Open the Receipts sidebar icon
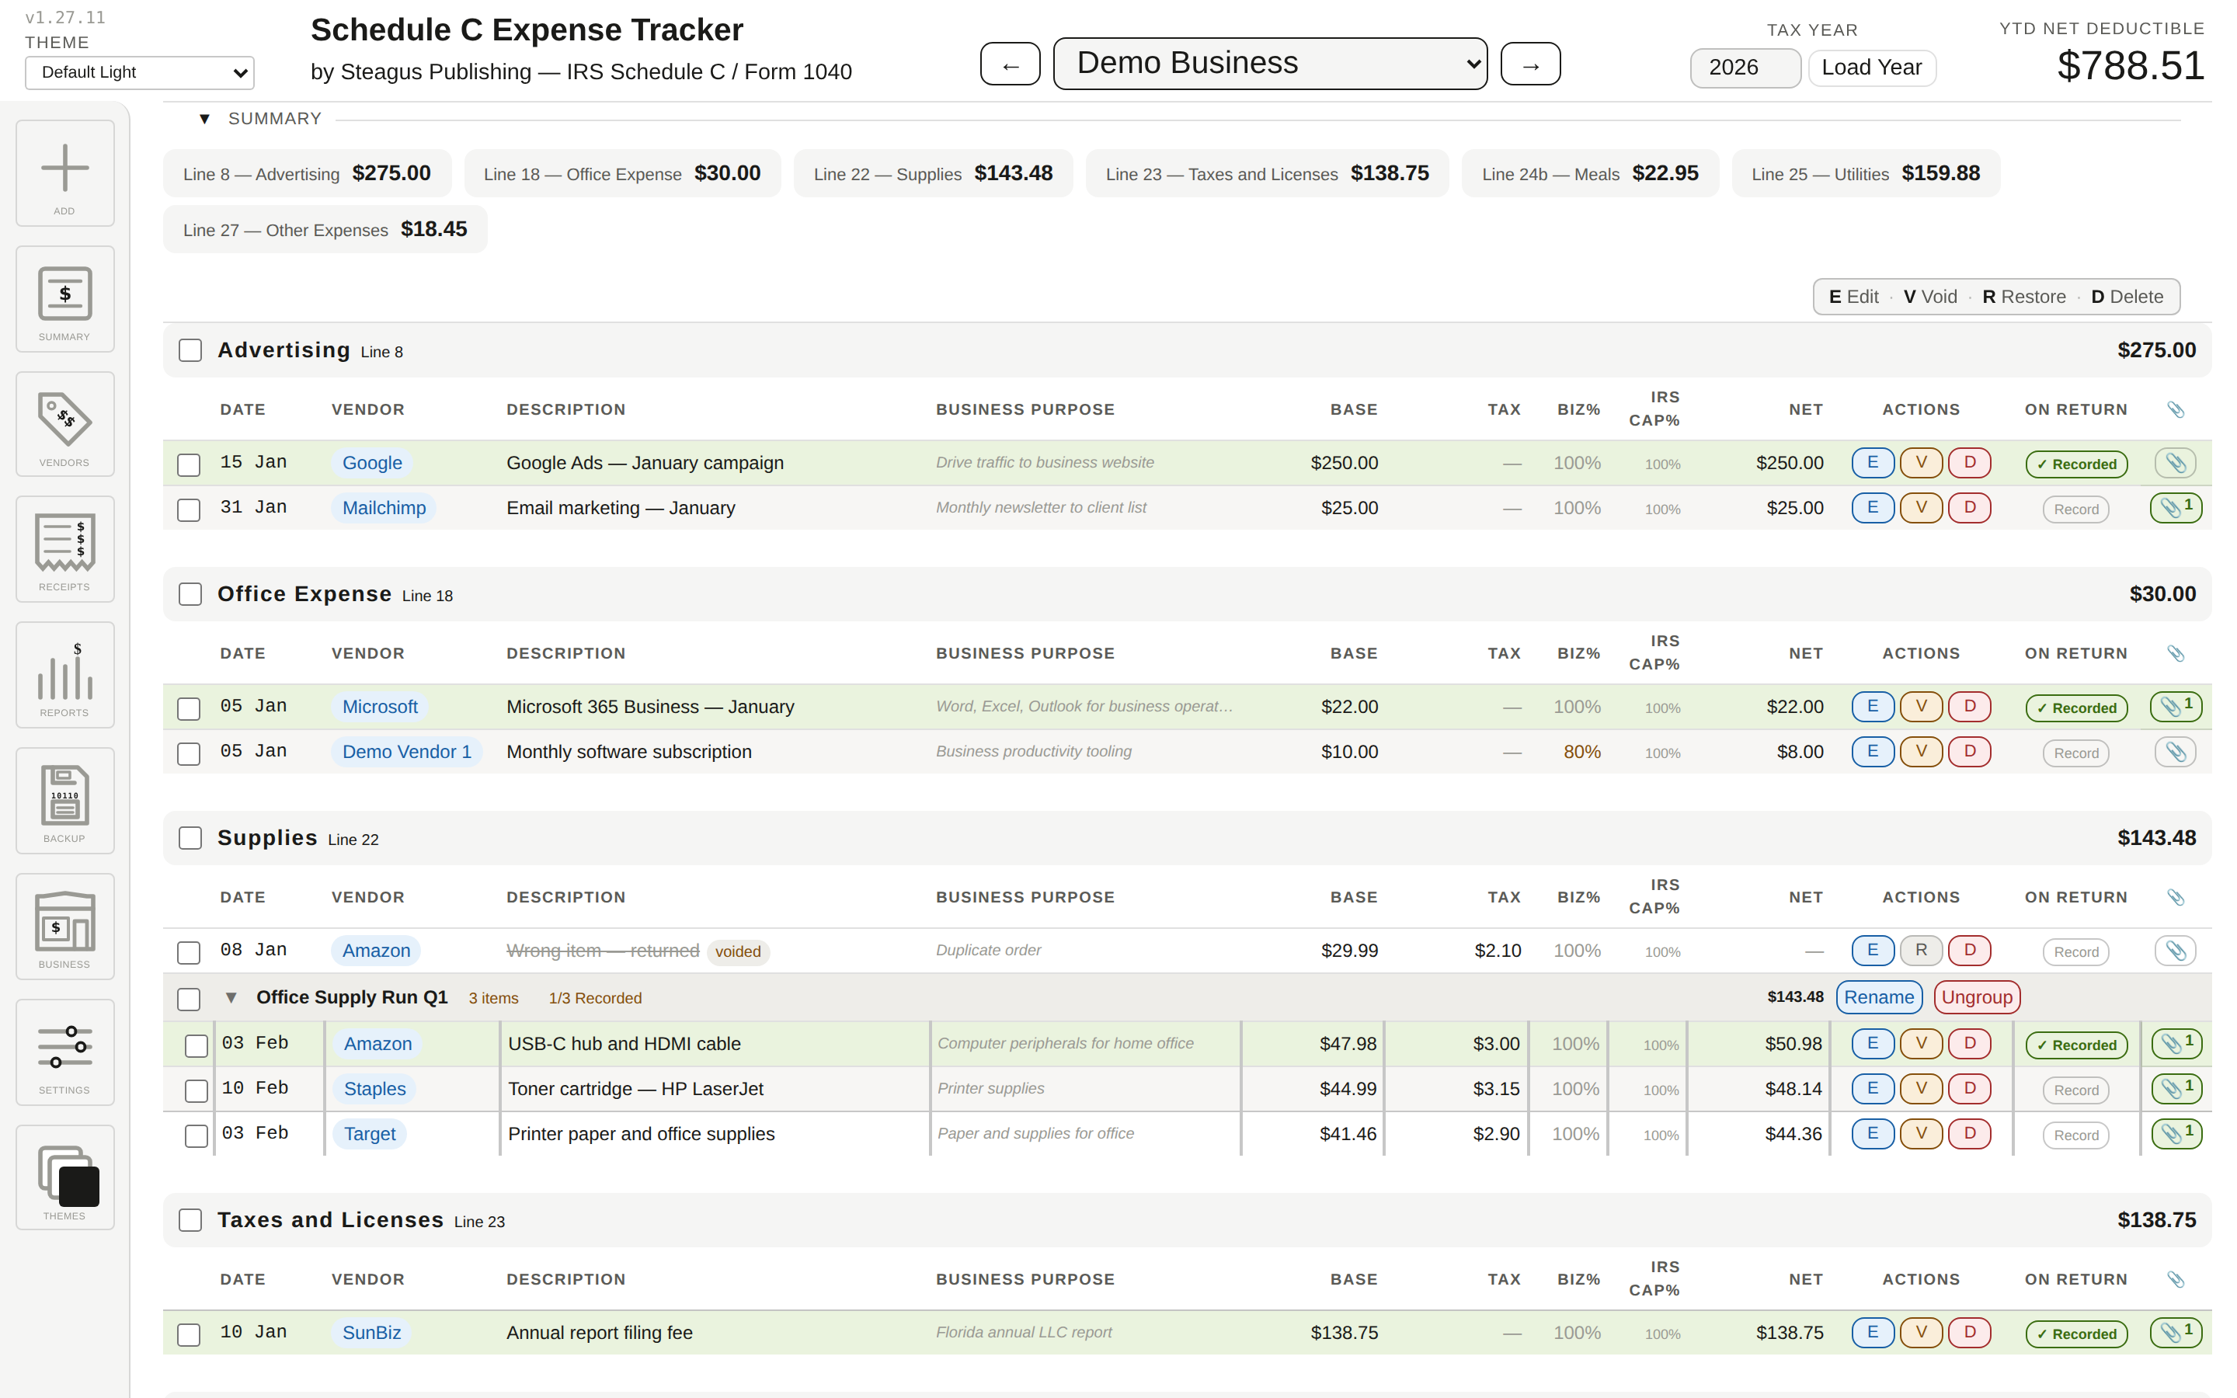This screenshot has width=2237, height=1398. tap(64, 549)
